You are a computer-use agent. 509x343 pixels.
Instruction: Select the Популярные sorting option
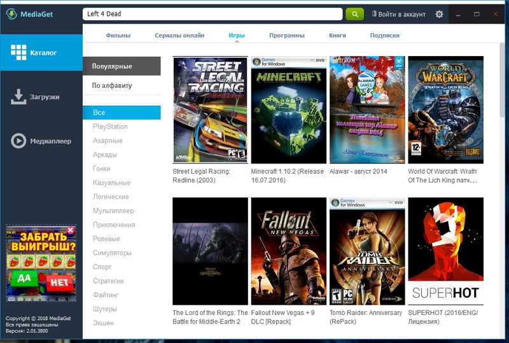coord(122,66)
